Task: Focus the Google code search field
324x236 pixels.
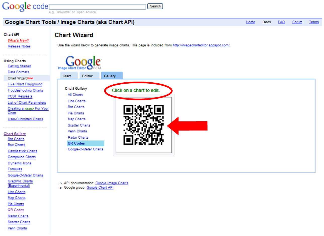Action: click(98, 7)
